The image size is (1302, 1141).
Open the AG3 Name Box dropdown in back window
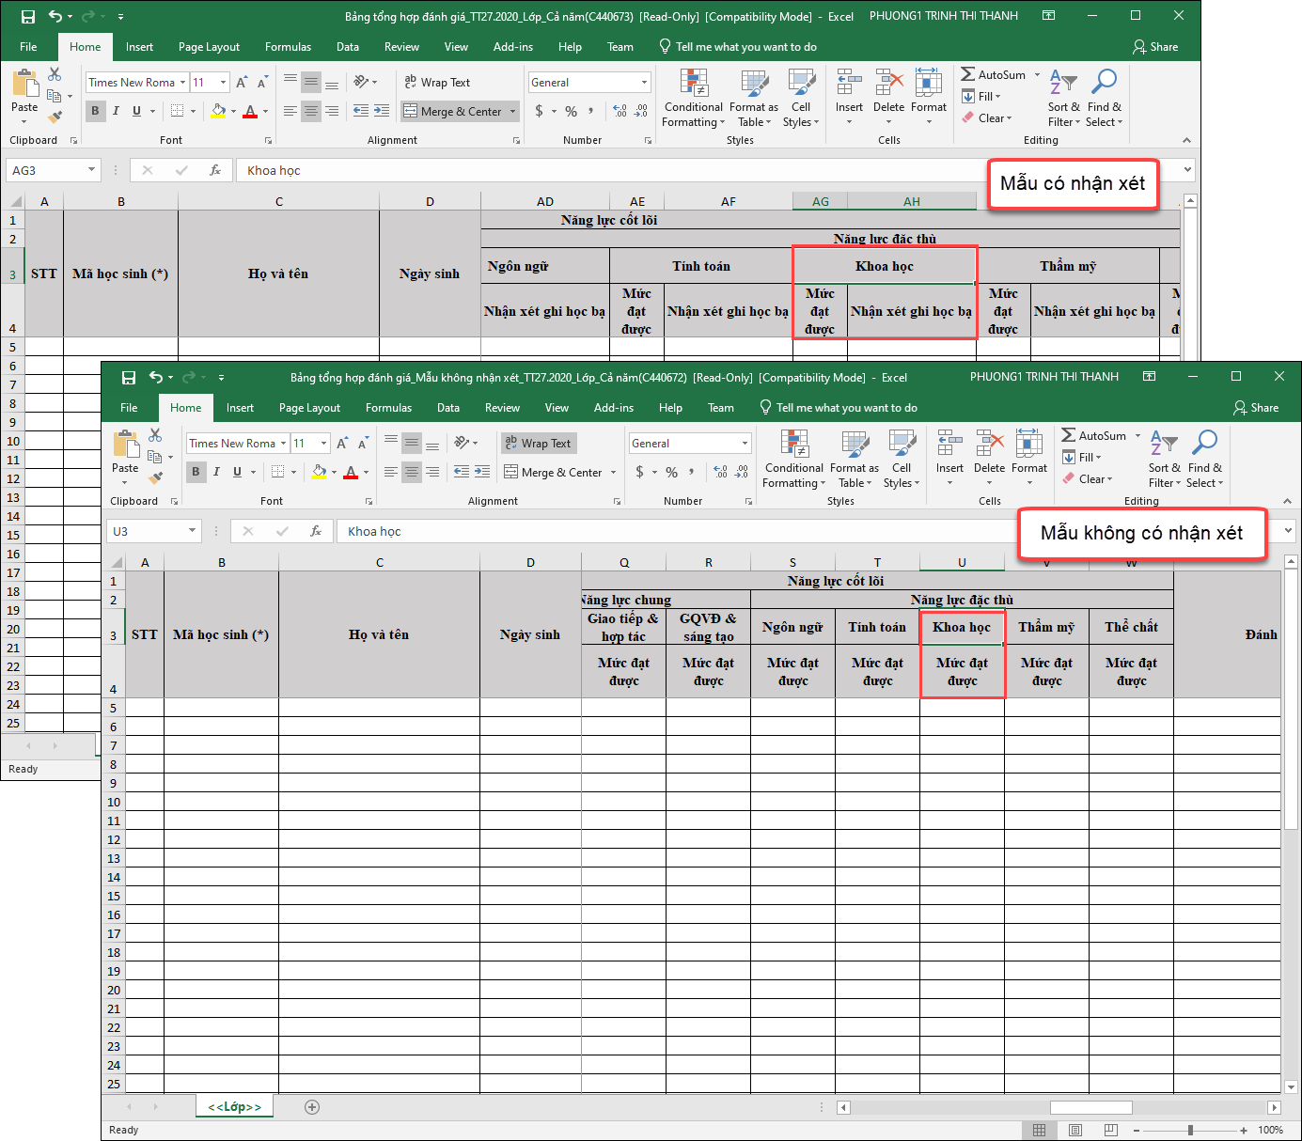[91, 170]
